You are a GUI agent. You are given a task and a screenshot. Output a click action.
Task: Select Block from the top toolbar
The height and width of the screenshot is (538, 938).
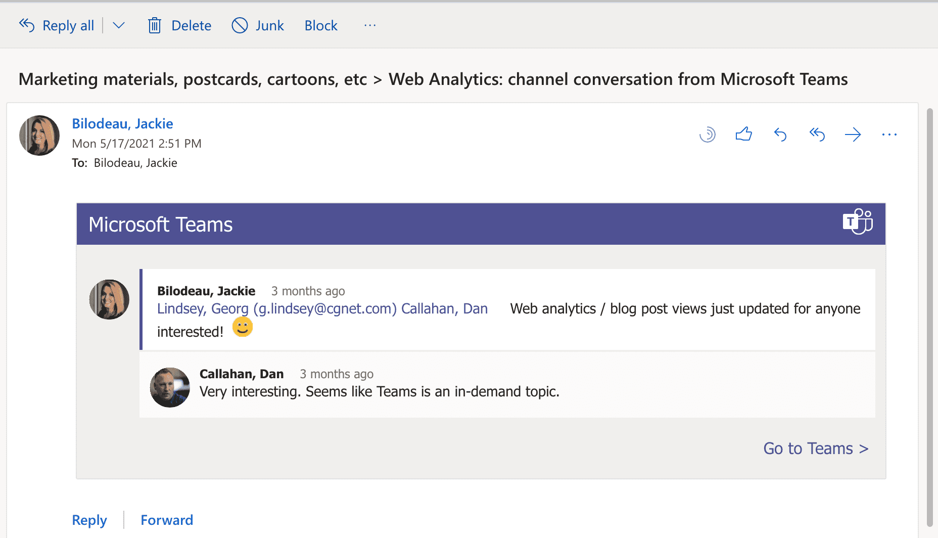(320, 25)
